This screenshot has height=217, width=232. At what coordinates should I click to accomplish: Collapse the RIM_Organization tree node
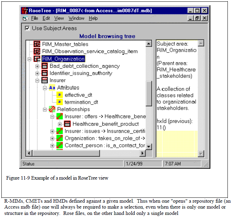[x=29, y=59]
